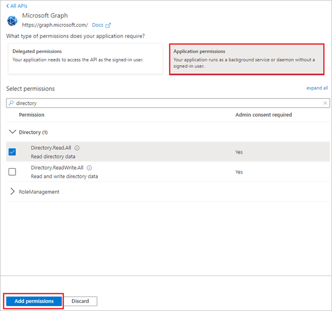Clear the directory search text

coord(325,103)
